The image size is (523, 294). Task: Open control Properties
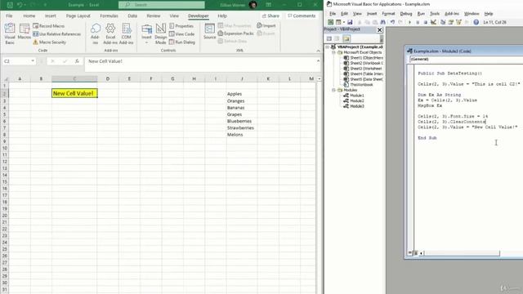181,25
